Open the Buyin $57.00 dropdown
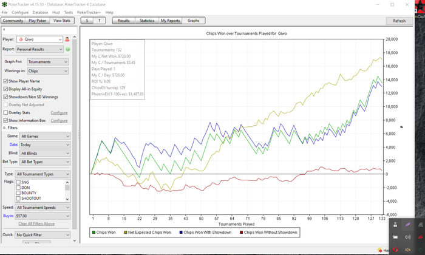Image resolution: width=425 pixels, height=255 pixels. coord(44,216)
